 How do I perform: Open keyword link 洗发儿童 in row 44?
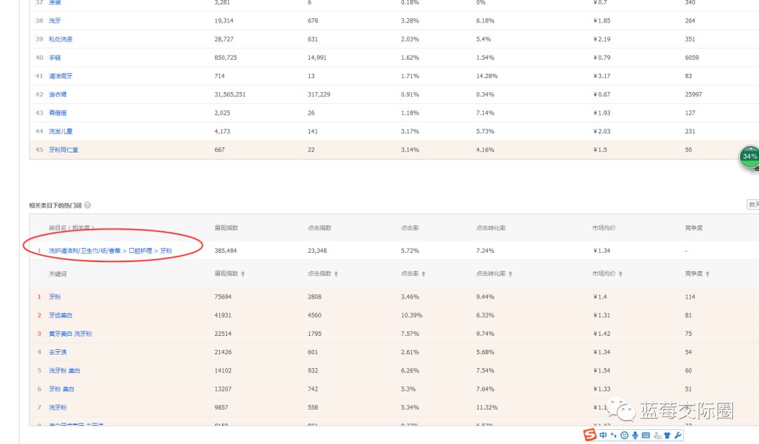pyautogui.click(x=60, y=131)
